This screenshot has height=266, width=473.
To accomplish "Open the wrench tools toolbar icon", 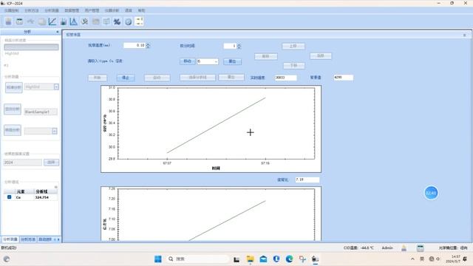I will [84, 21].
